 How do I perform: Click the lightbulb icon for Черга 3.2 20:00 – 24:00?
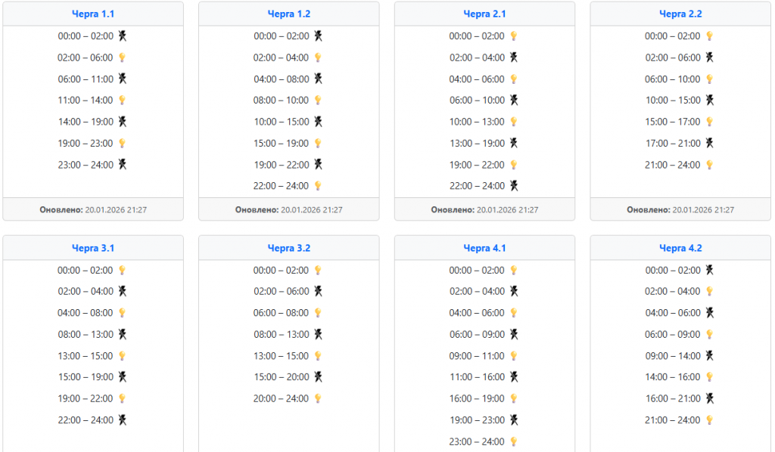(x=319, y=398)
